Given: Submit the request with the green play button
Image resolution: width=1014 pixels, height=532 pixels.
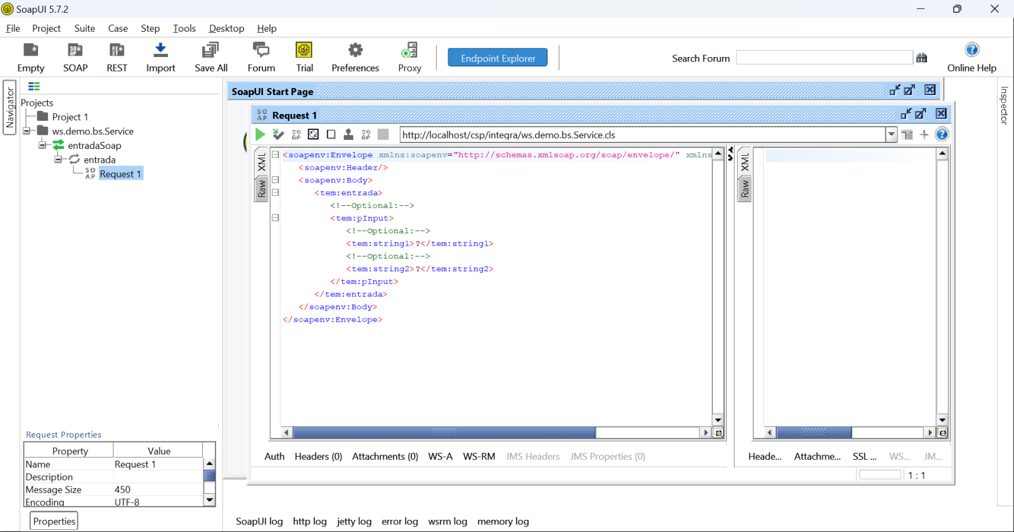Looking at the screenshot, I should [x=260, y=134].
